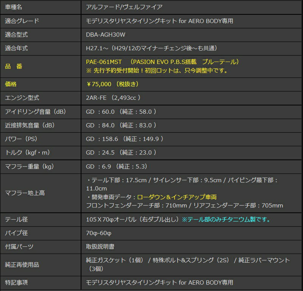The image size is (303, 291).
Task: Click the yellow ローダウン＆インチアップ車両 text
Action: 176,197
